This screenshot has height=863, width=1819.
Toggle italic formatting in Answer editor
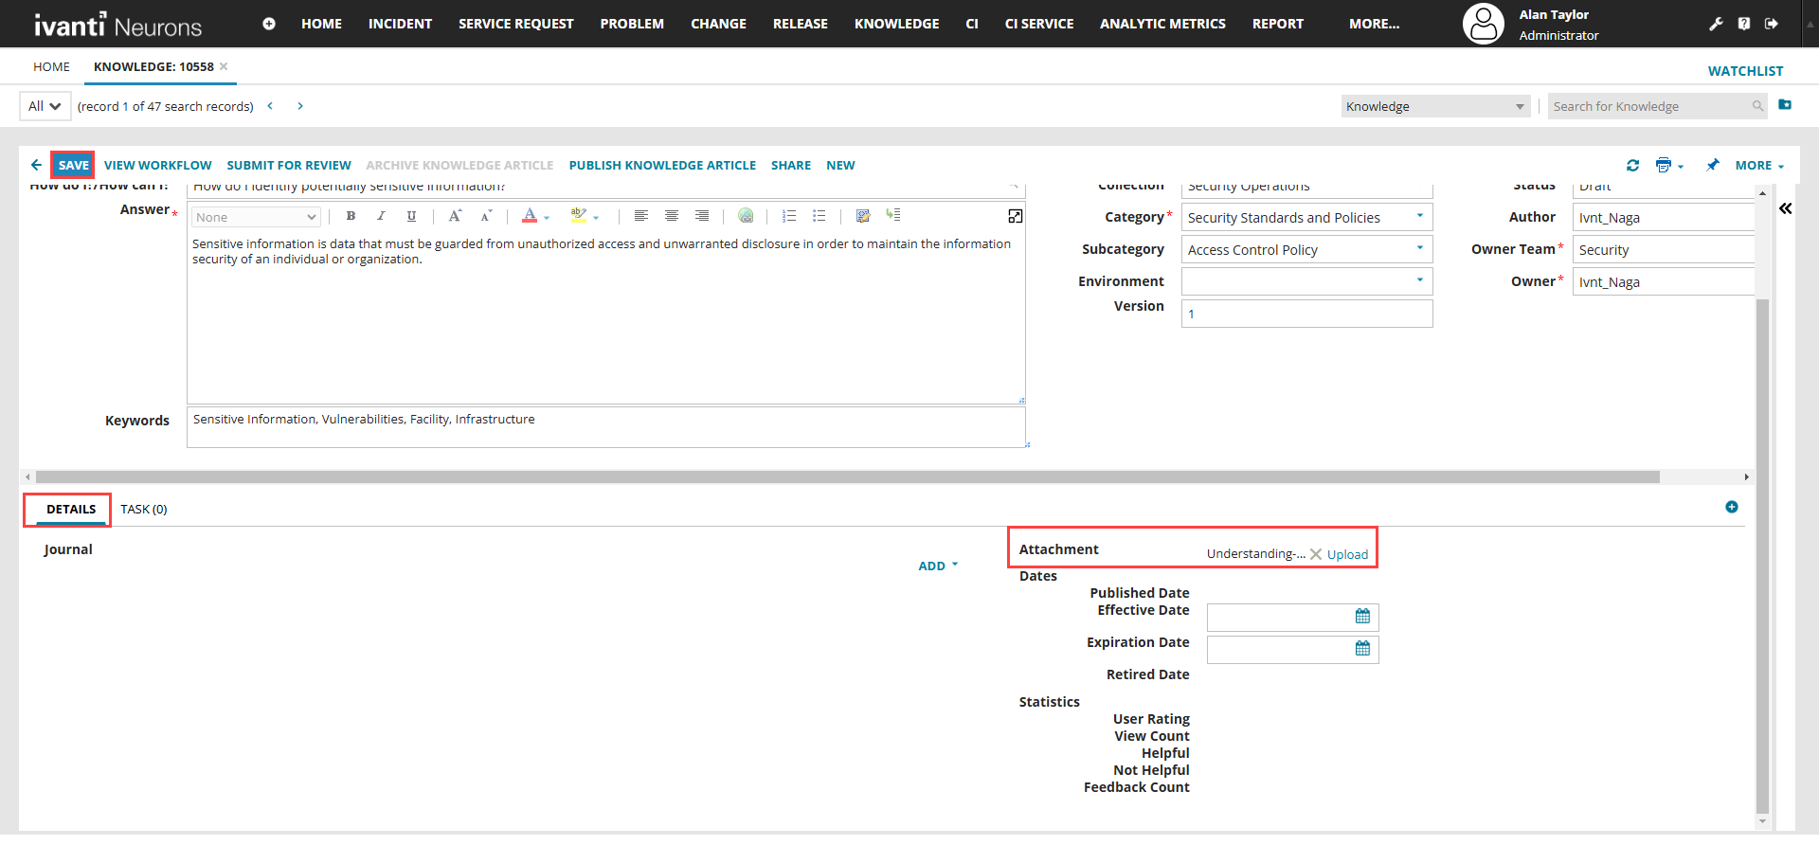[x=381, y=216]
